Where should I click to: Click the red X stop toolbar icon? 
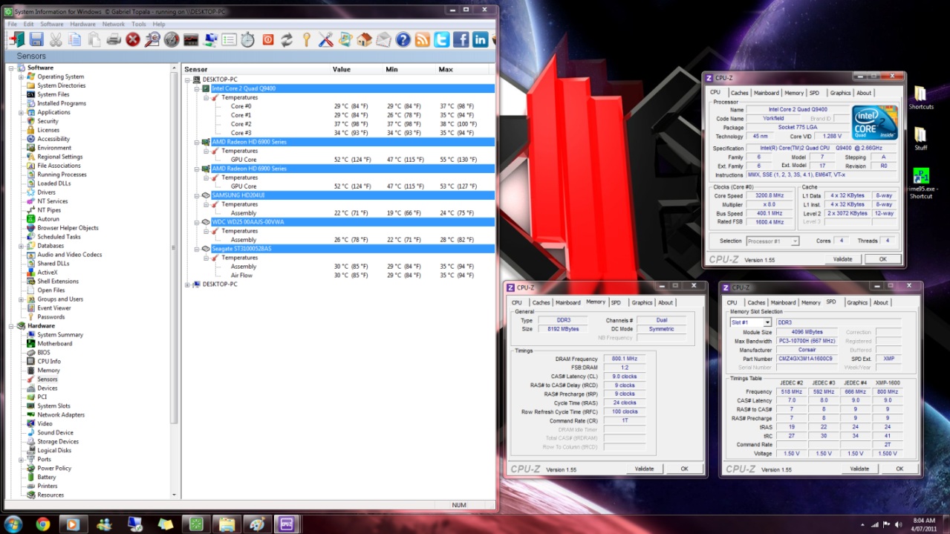[x=133, y=39]
